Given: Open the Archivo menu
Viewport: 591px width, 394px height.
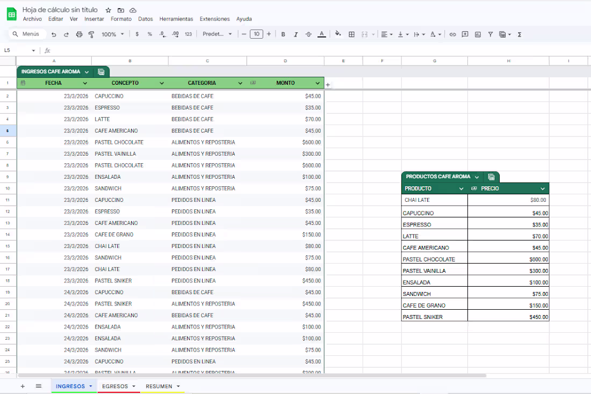Looking at the screenshot, I should pyautogui.click(x=32, y=19).
